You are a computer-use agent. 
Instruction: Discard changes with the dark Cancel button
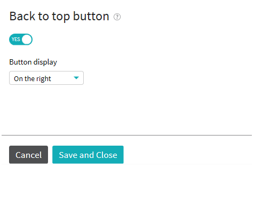28,155
